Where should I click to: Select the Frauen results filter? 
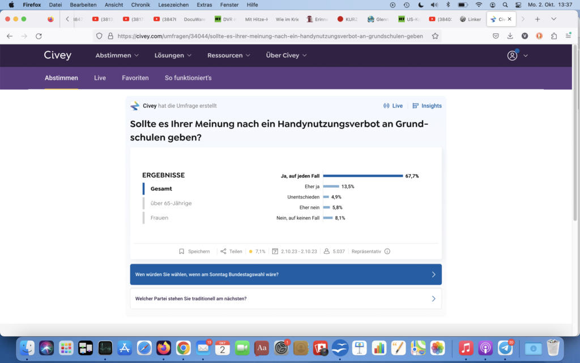point(159,218)
